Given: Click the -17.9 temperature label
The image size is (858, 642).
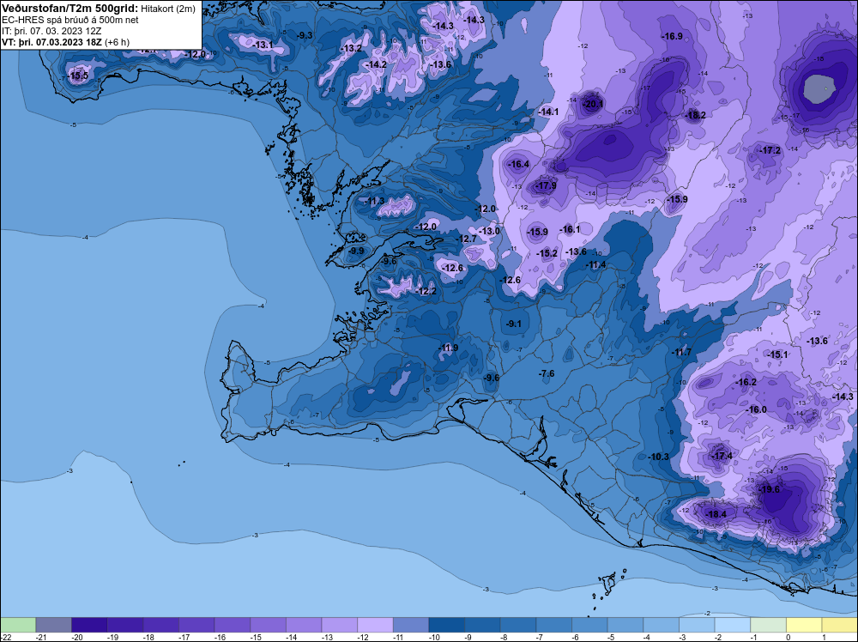Looking at the screenshot, I should point(546,185).
